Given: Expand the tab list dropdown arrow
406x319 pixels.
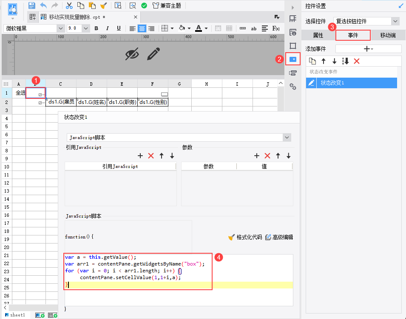Looking at the screenshot, I should coord(277,17).
